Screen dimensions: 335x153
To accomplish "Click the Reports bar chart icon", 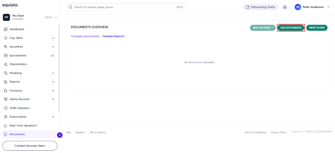I will click(6, 82).
